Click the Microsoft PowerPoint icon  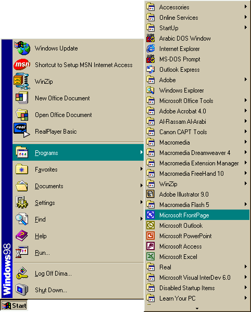[x=150, y=236]
